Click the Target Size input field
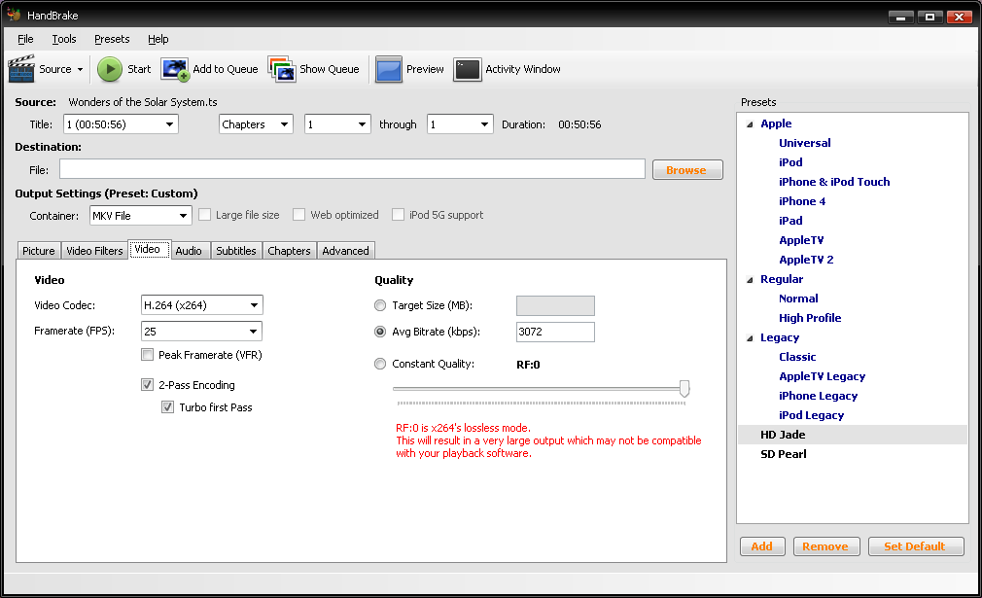This screenshot has width=982, height=598. coord(555,305)
